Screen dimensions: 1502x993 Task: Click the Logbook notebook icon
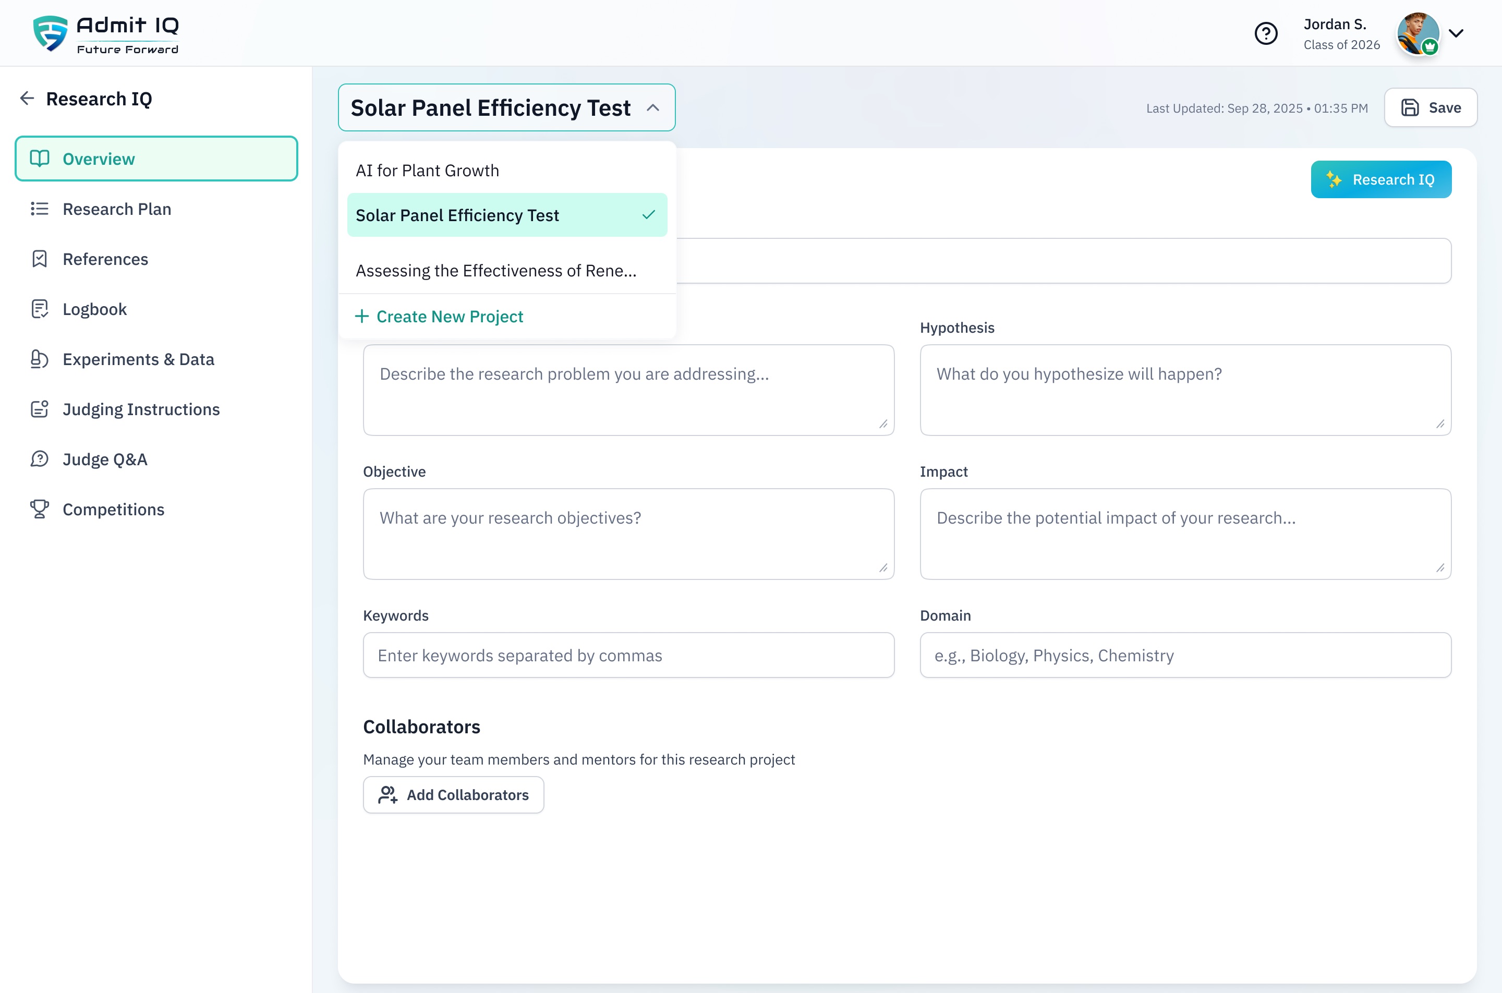[x=40, y=308]
